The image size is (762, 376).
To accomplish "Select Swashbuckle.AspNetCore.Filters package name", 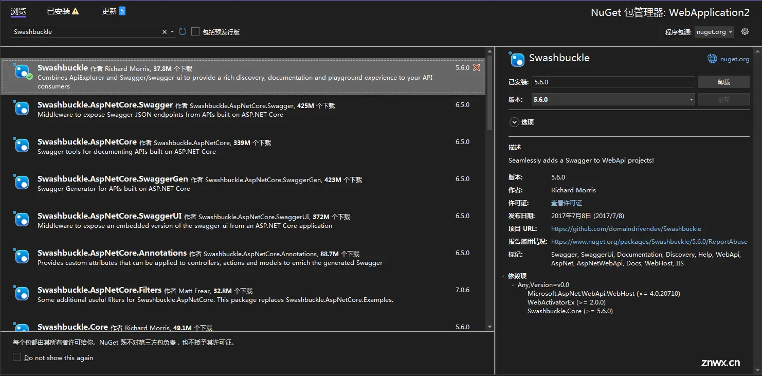I will click(100, 290).
